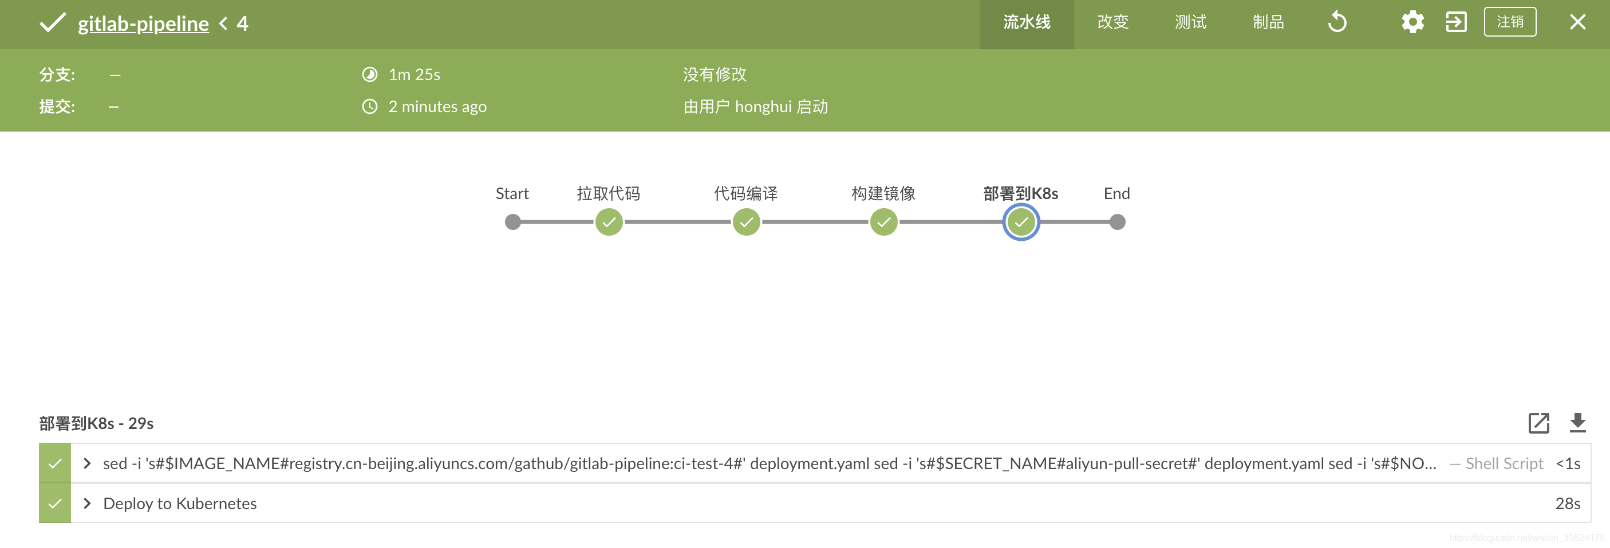This screenshot has width=1610, height=548.
Task: Click the green check on sed step row
Action: (55, 464)
